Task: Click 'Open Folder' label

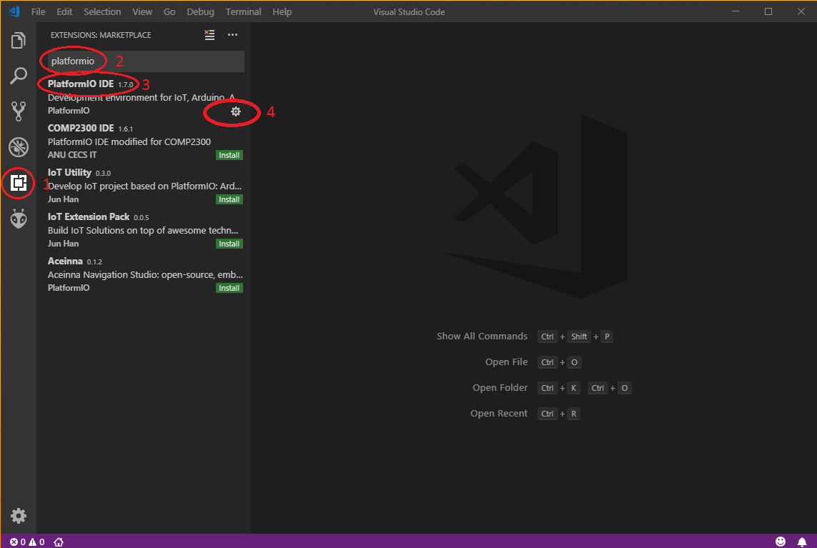Action: (x=500, y=387)
